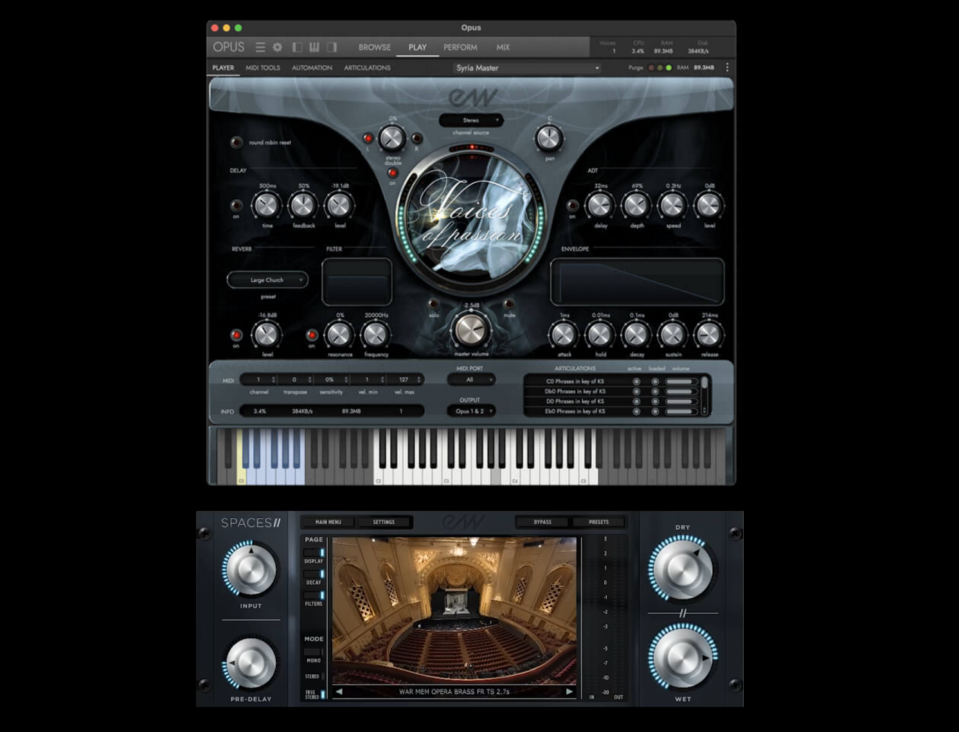Open the three-dot overflow menu near RAM display
The width and height of the screenshot is (959, 732).
pos(728,67)
